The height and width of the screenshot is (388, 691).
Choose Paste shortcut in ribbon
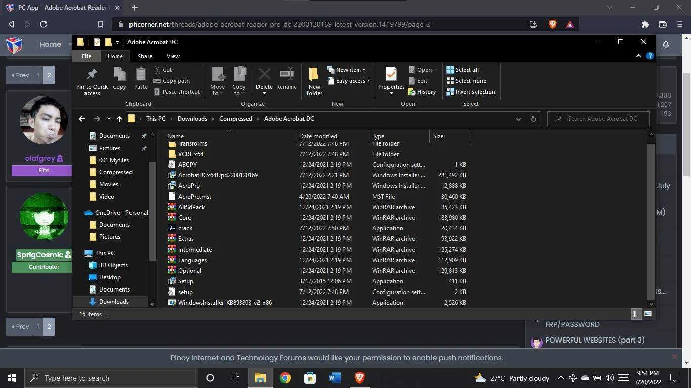(x=177, y=92)
